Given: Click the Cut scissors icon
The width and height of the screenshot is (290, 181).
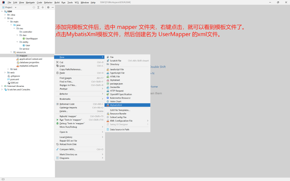Looking at the screenshot, I should coord(57,62).
